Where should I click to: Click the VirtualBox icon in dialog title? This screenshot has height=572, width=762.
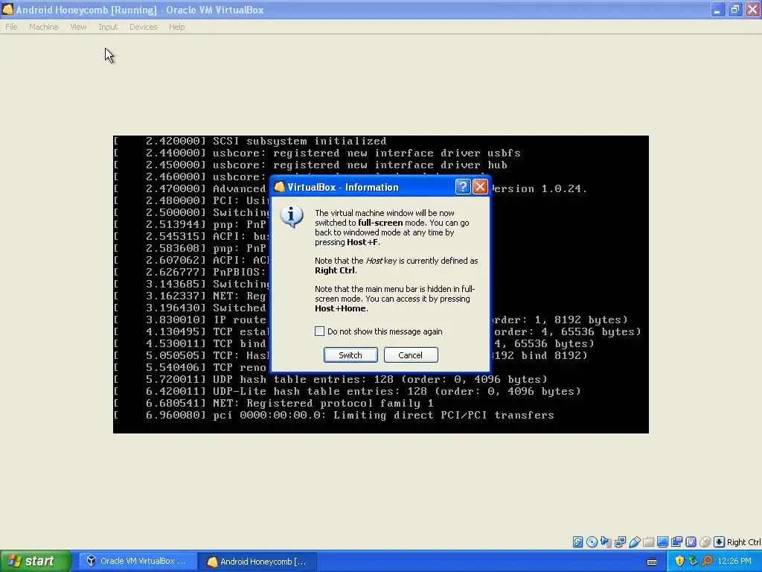pyautogui.click(x=279, y=187)
